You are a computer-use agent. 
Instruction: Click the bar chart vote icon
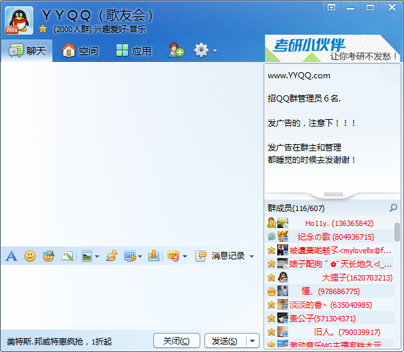point(153,256)
